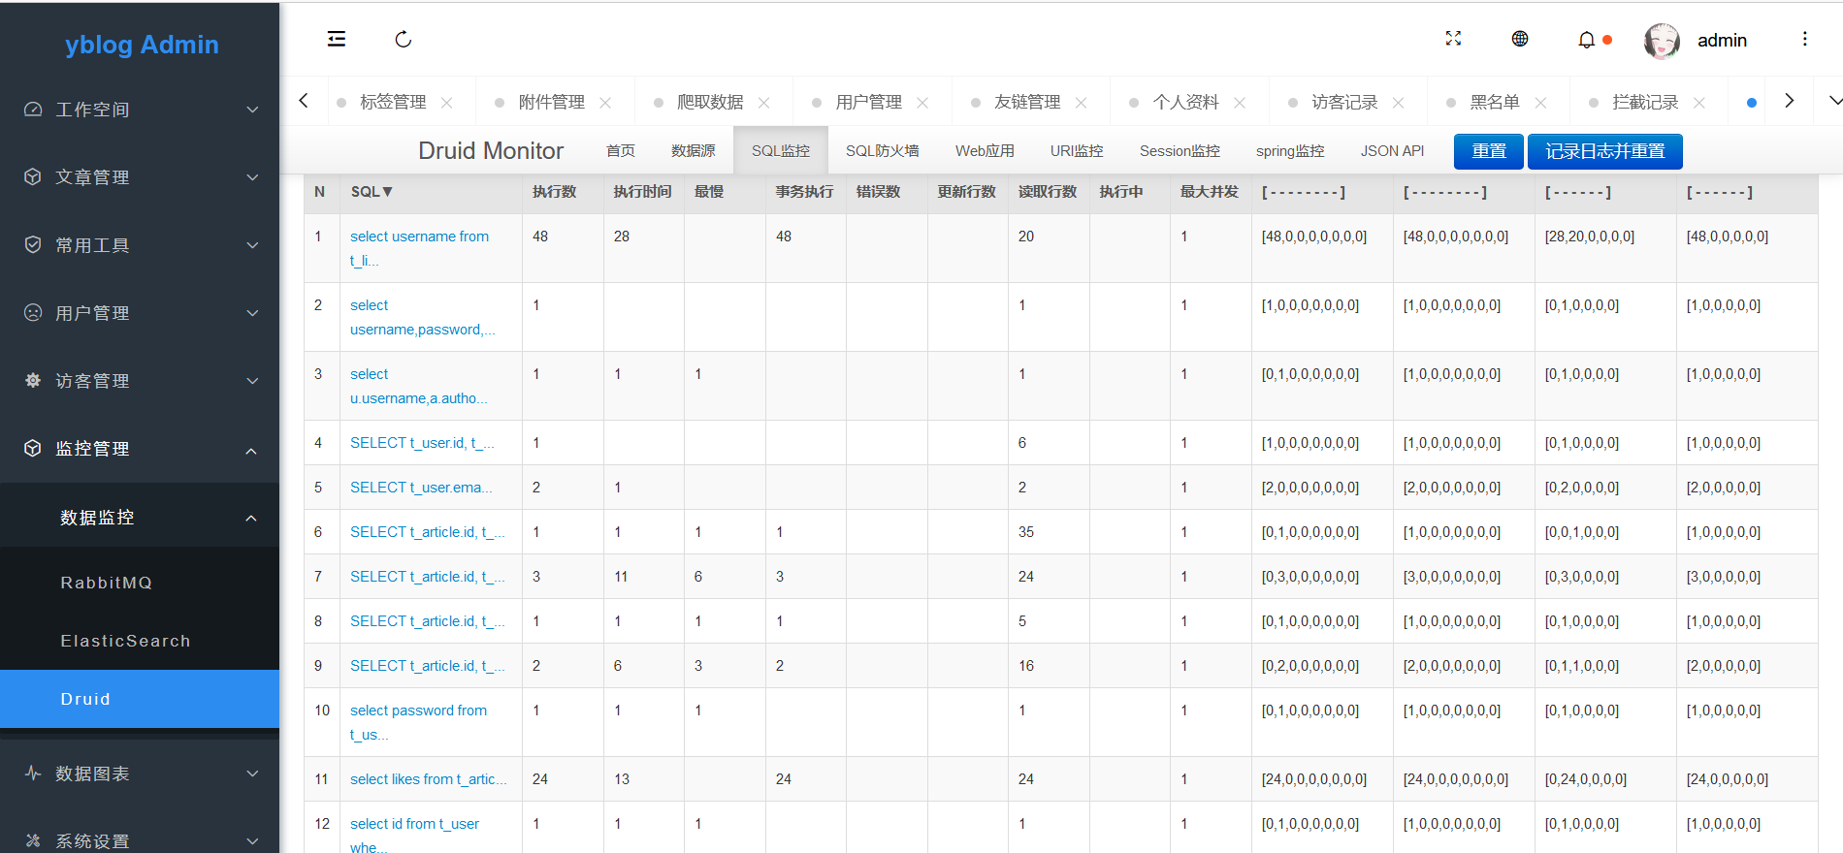1843x853 pixels.
Task: Switch to SQL防火墙 tab
Action: click(883, 151)
